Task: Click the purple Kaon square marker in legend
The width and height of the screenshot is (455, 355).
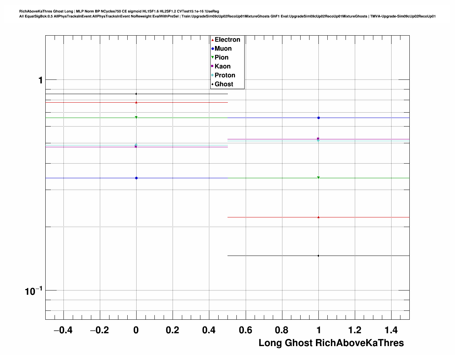Action: [213, 66]
